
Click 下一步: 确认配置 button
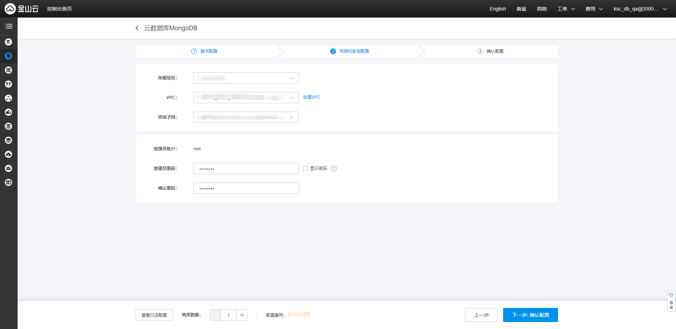[x=530, y=315]
